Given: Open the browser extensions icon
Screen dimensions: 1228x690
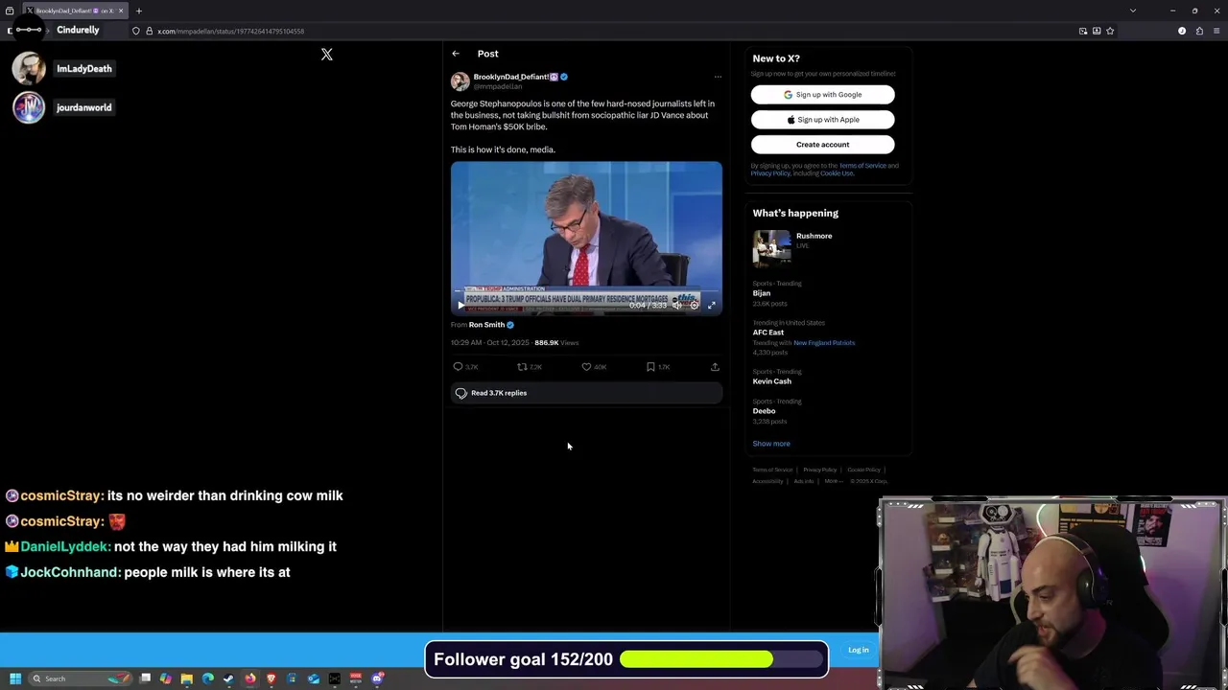Looking at the screenshot, I should (1199, 31).
